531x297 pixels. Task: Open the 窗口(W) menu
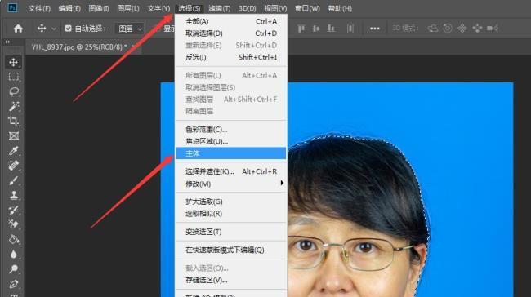(307, 8)
